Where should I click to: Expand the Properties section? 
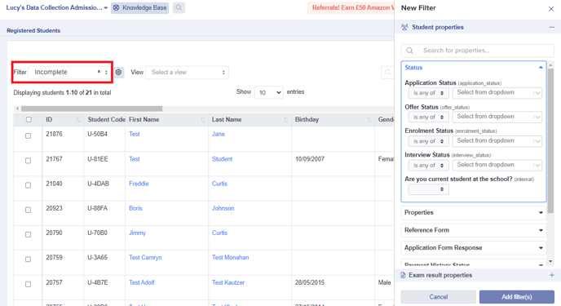click(x=473, y=213)
